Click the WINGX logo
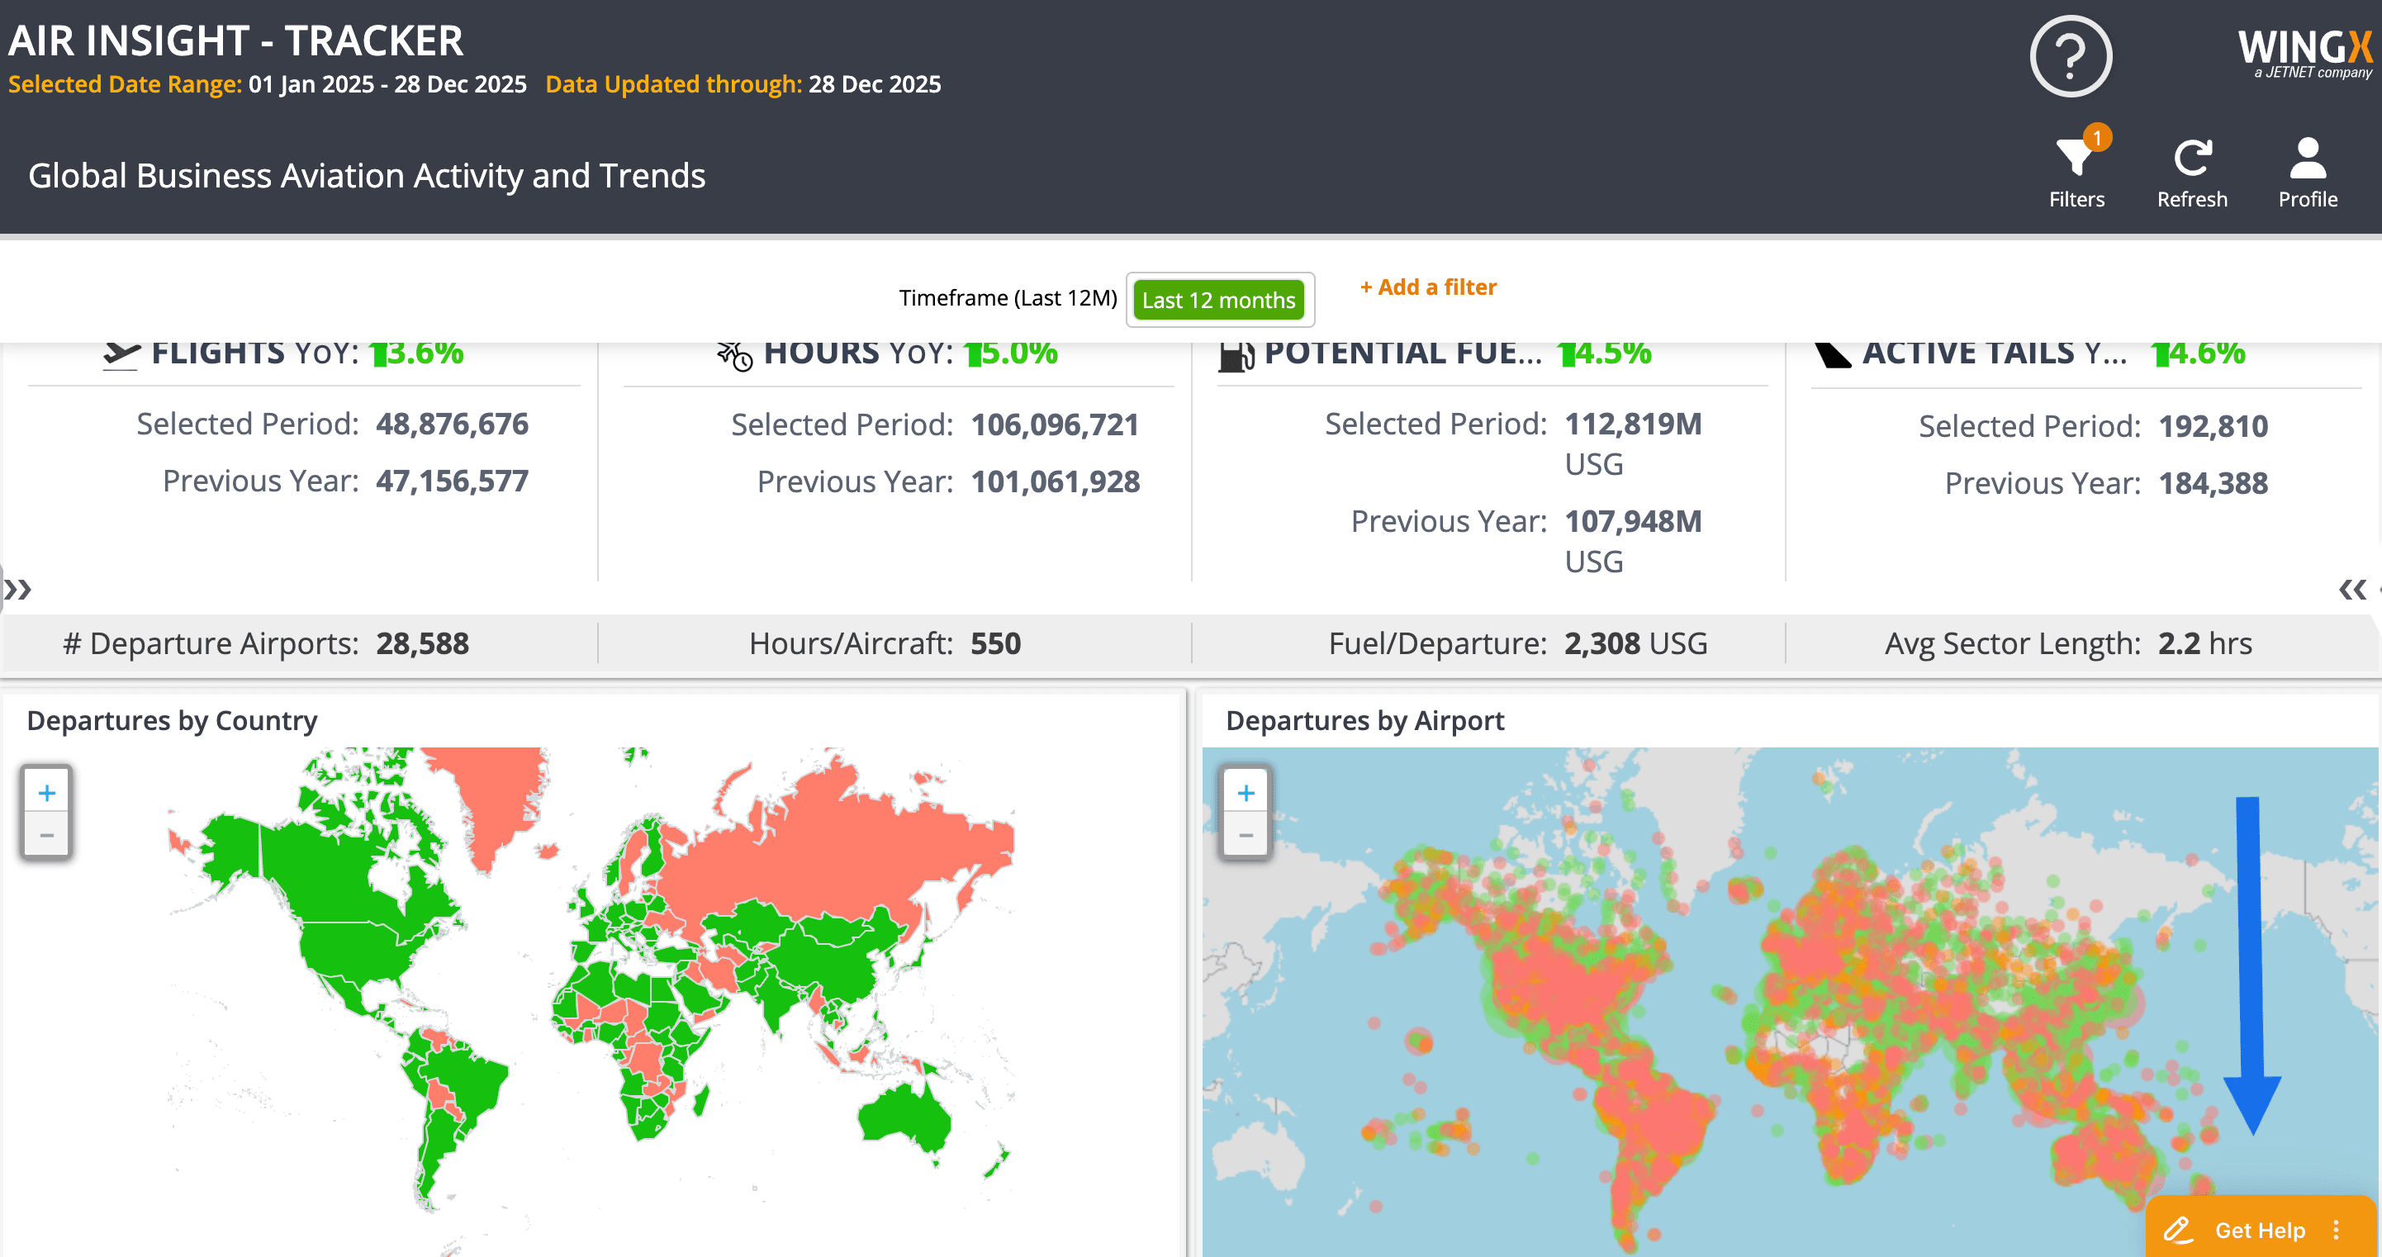Viewport: 2382px width, 1257px height. [2304, 53]
